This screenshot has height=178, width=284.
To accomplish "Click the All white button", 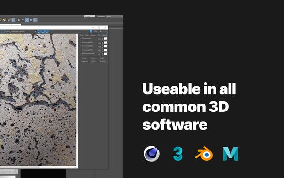I will pos(102,61).
